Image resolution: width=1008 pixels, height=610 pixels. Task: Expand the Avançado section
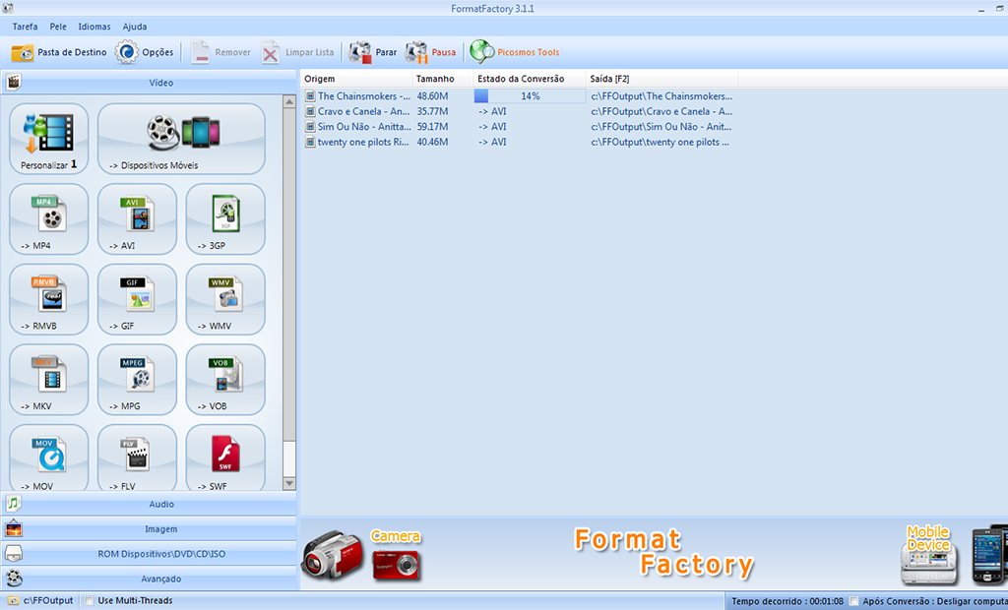click(x=149, y=579)
